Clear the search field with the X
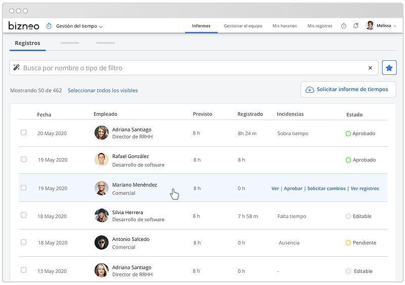This screenshot has height=285, width=405. coord(370,68)
